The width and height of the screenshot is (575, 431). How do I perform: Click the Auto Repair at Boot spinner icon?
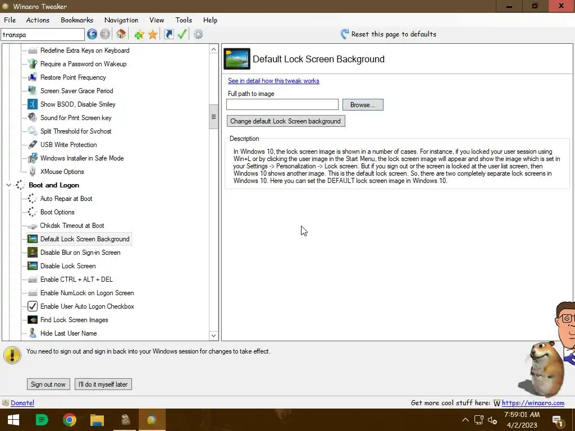coord(33,199)
